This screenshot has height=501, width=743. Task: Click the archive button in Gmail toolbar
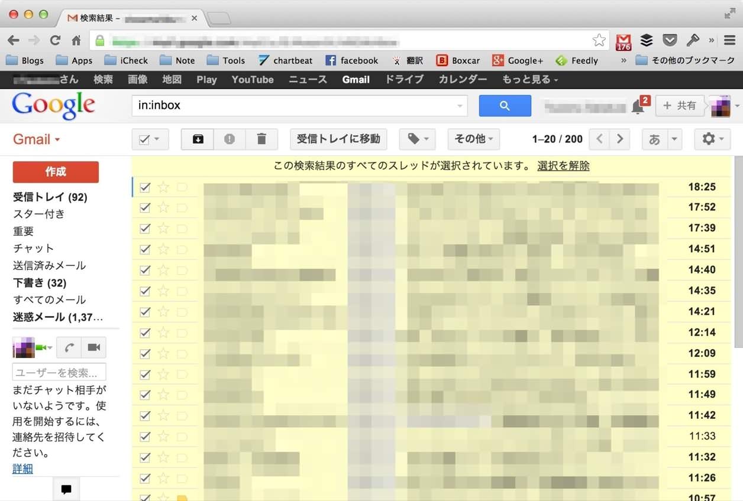(x=198, y=139)
